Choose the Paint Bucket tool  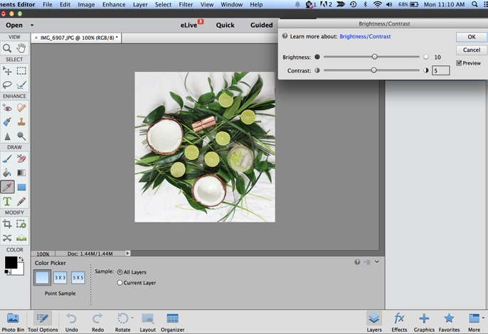[x=7, y=172]
